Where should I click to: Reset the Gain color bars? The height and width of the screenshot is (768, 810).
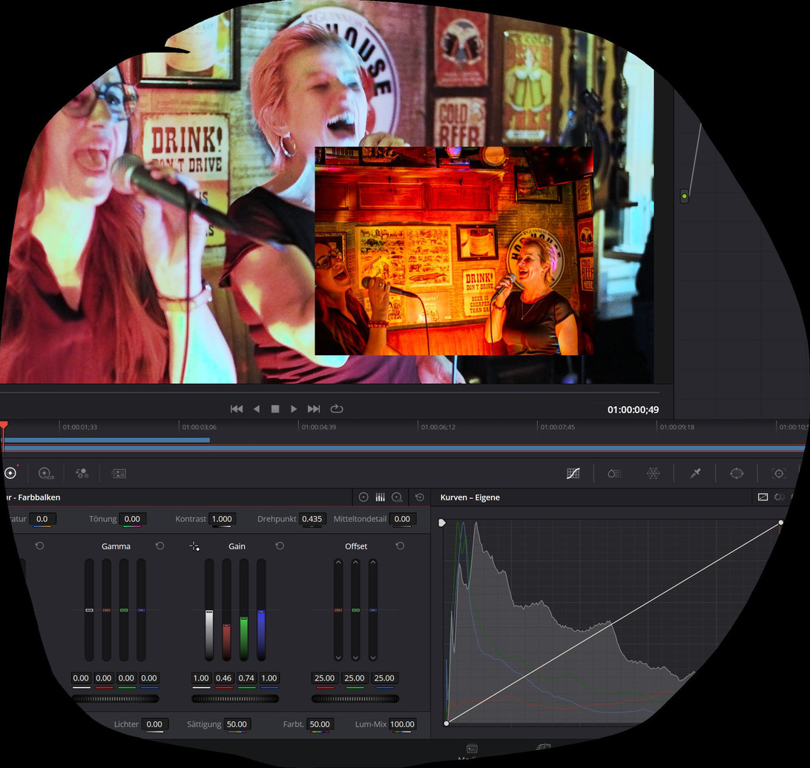click(280, 546)
